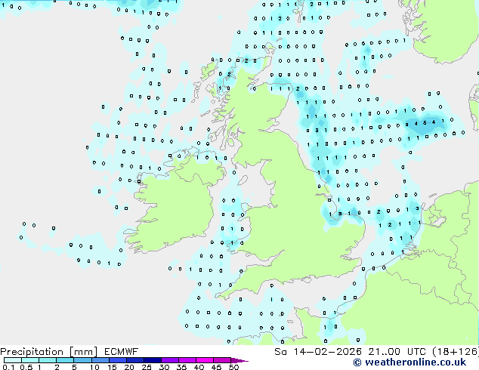The image size is (479, 370).
Task: Click the legend label '30'
Action: point(164,367)
